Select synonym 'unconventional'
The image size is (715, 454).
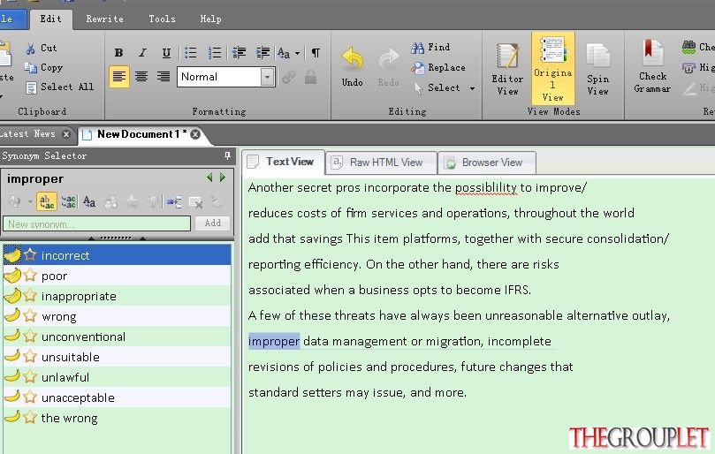pyautogui.click(x=117, y=337)
